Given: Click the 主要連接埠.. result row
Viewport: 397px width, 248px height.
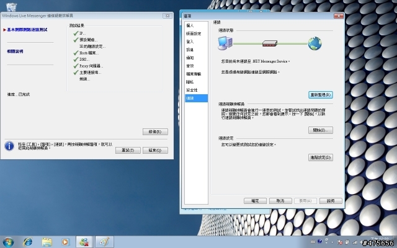Looking at the screenshot, I should click(x=91, y=73).
